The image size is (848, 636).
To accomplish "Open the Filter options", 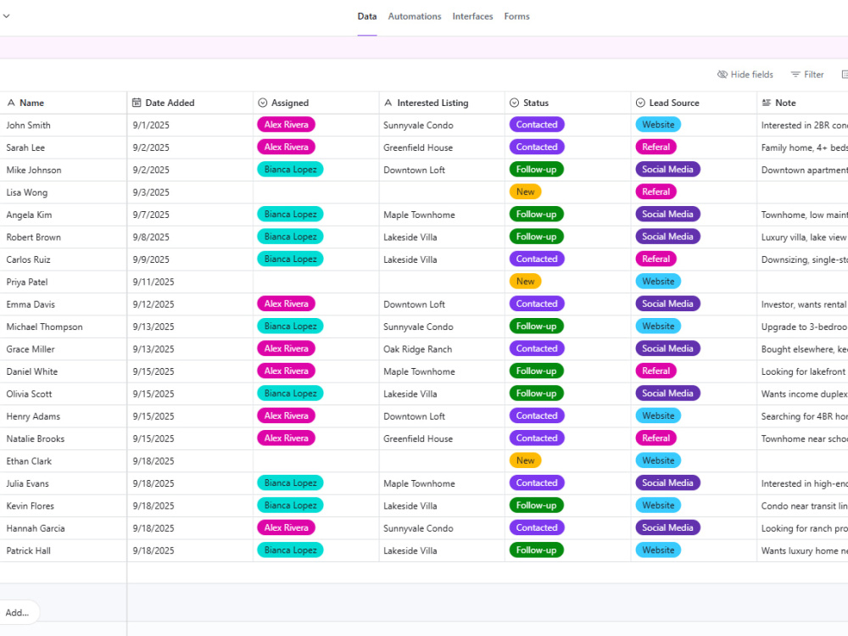I will 807,75.
